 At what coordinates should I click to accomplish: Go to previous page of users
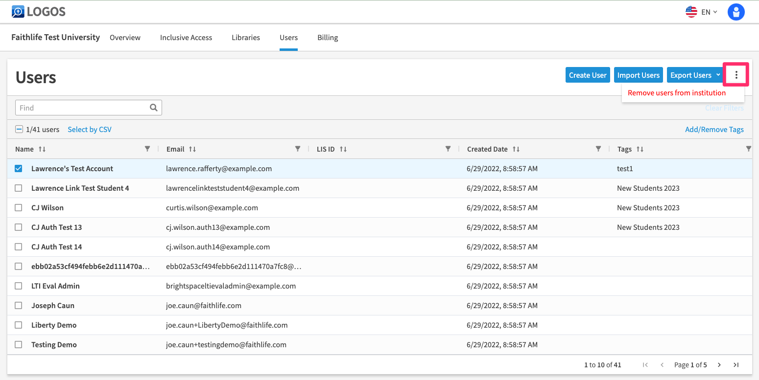662,365
